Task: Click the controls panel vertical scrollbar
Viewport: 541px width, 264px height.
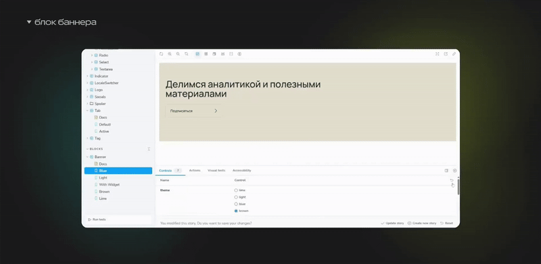Action: point(458,186)
